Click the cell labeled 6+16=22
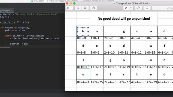This screenshot has height=97, width=173. pos(164,67)
